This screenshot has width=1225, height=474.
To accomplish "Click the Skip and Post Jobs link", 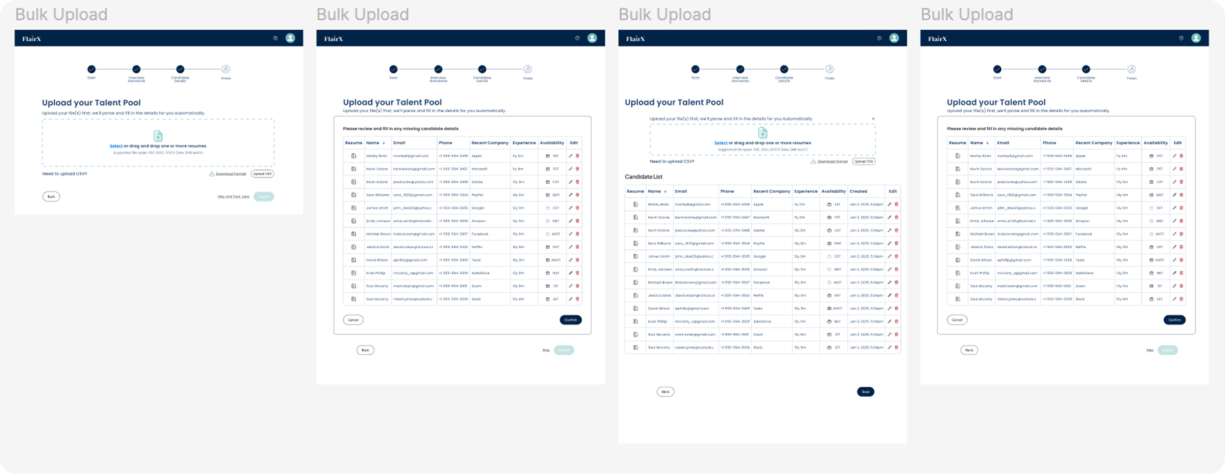I will point(233,197).
